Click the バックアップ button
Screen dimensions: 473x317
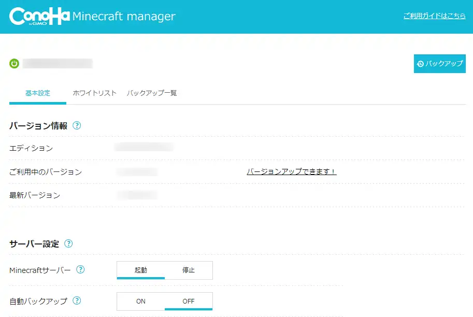pyautogui.click(x=439, y=64)
